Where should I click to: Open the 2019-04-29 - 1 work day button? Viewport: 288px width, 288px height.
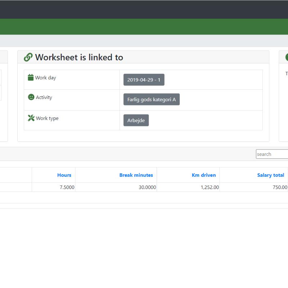tap(144, 80)
